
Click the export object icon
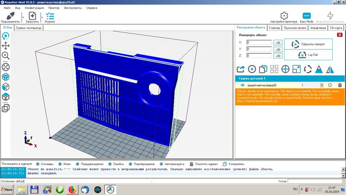(x=240, y=69)
